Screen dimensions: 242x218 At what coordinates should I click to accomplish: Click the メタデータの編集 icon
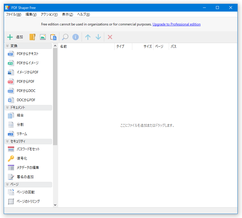11,168
